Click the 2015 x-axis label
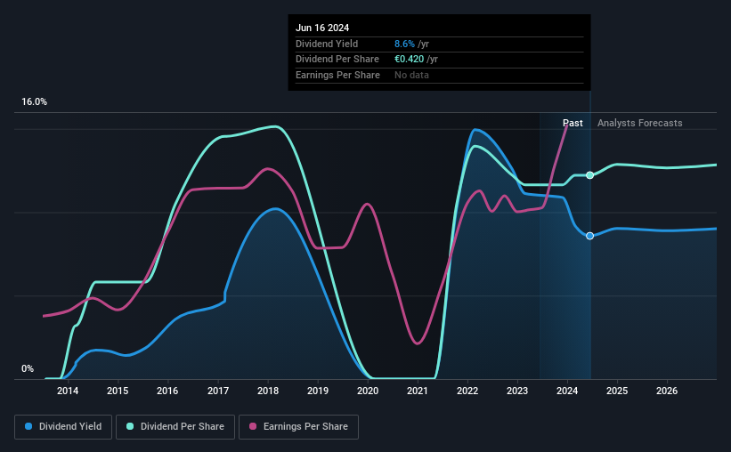731x452 pixels. pyautogui.click(x=118, y=391)
